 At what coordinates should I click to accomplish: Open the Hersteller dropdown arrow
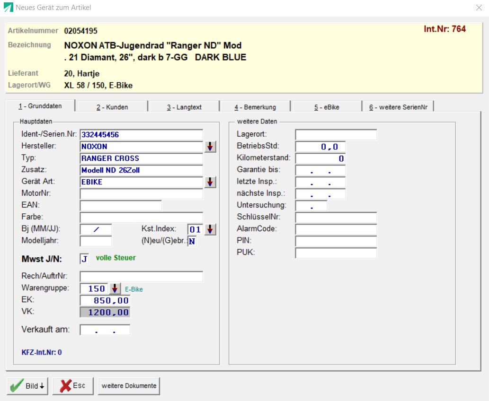coord(211,147)
